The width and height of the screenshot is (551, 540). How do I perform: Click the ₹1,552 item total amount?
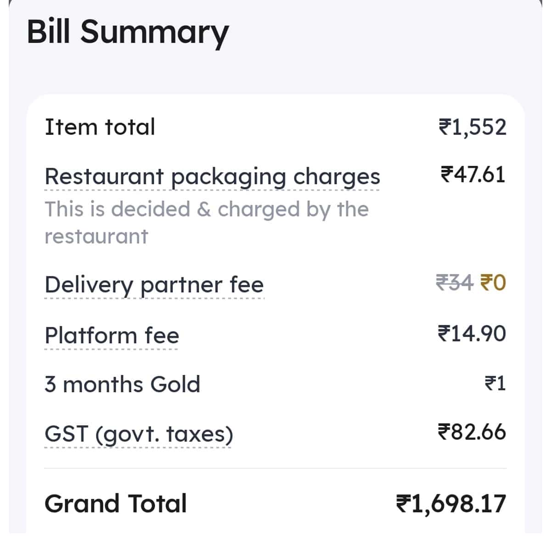pyautogui.click(x=472, y=127)
